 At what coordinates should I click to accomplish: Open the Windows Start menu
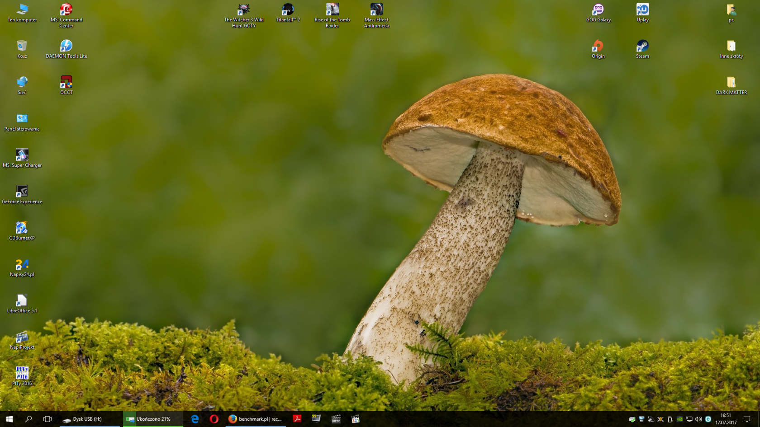[9, 419]
